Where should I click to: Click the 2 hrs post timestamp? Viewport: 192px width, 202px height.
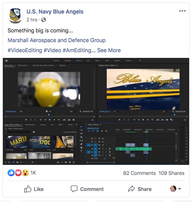coord(32,20)
